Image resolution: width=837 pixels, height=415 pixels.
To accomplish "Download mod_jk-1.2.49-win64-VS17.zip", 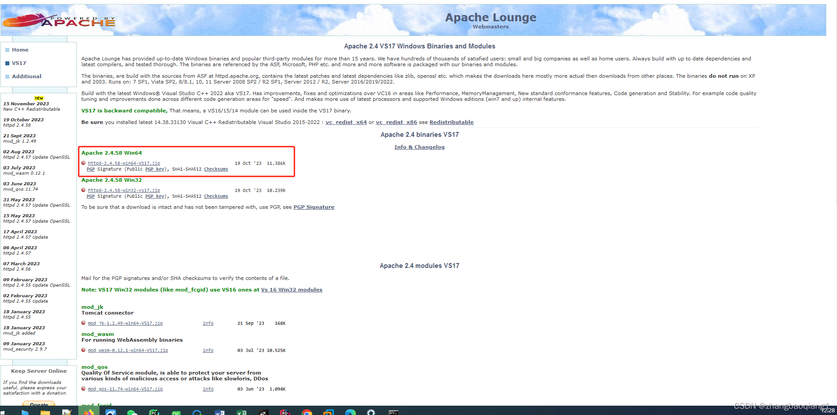I will (125, 323).
